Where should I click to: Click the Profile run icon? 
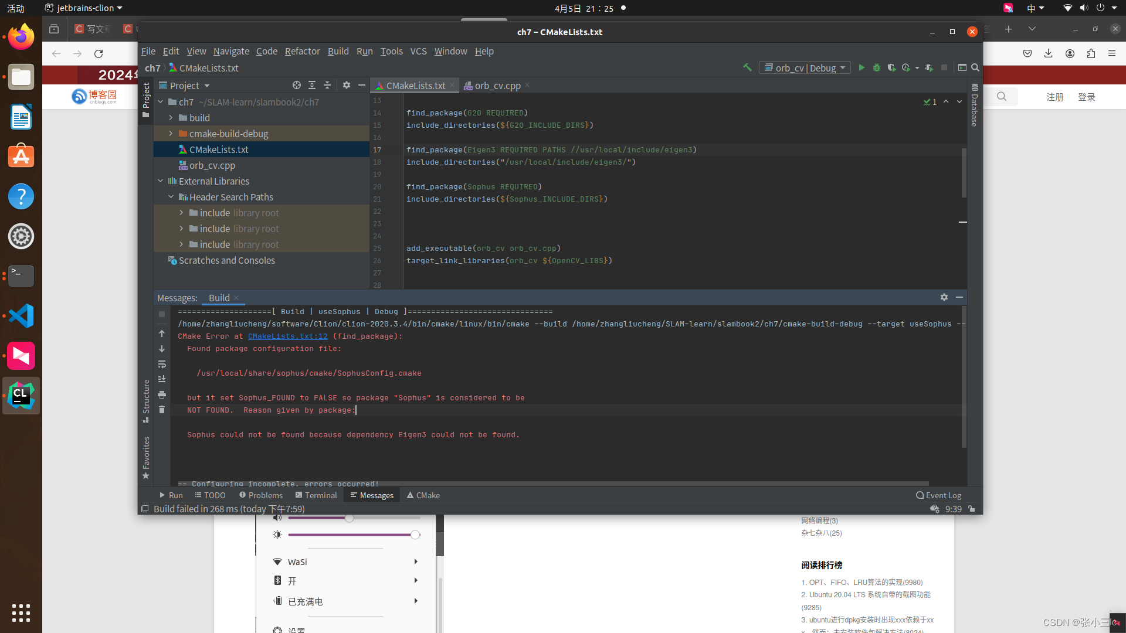[906, 67]
